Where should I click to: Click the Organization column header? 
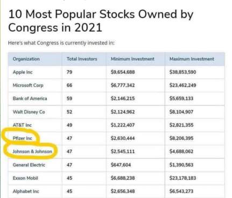click(26, 59)
